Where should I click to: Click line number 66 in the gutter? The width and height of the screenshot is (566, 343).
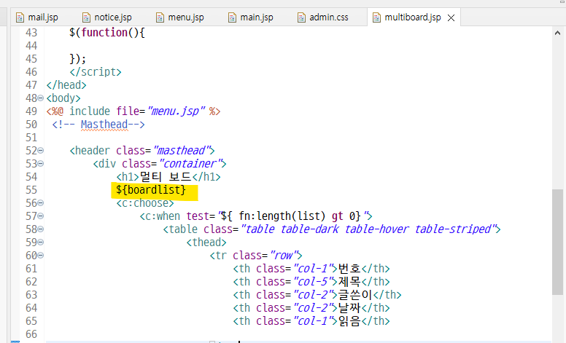[x=31, y=334]
